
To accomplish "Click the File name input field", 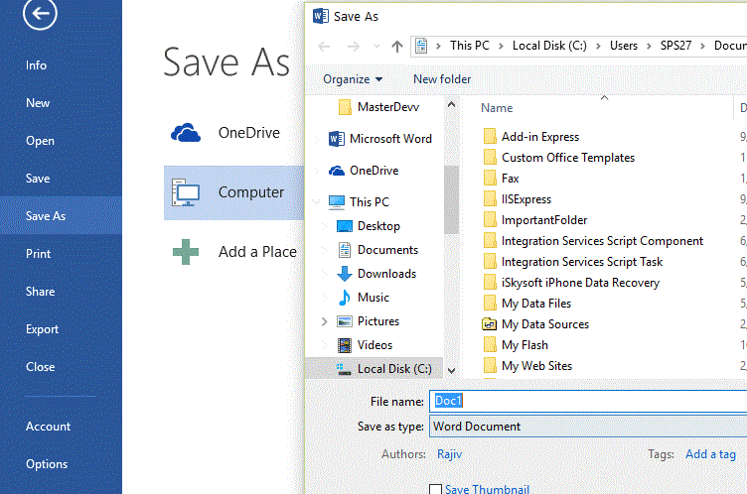I will tap(588, 401).
